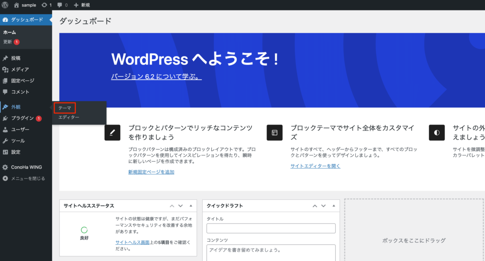Focus the タイトル input field
Image resolution: width=485 pixels, height=261 pixels.
[271, 228]
